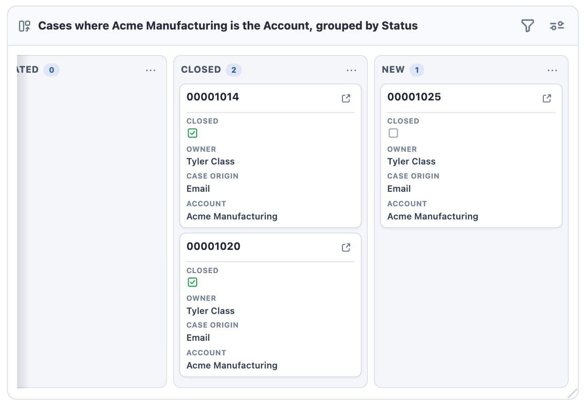This screenshot has height=408, width=586.
Task: Click the count badge 1 on New column
Action: pyautogui.click(x=417, y=70)
